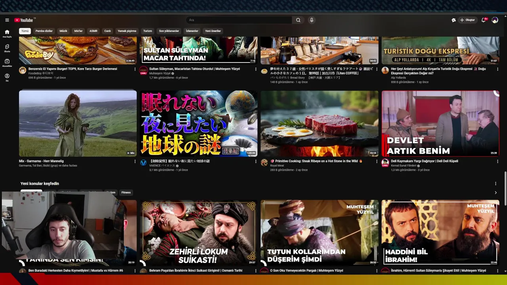507x285 pixels.
Task: Play the Japanese earth mystery thumbnail
Action: (x=198, y=123)
